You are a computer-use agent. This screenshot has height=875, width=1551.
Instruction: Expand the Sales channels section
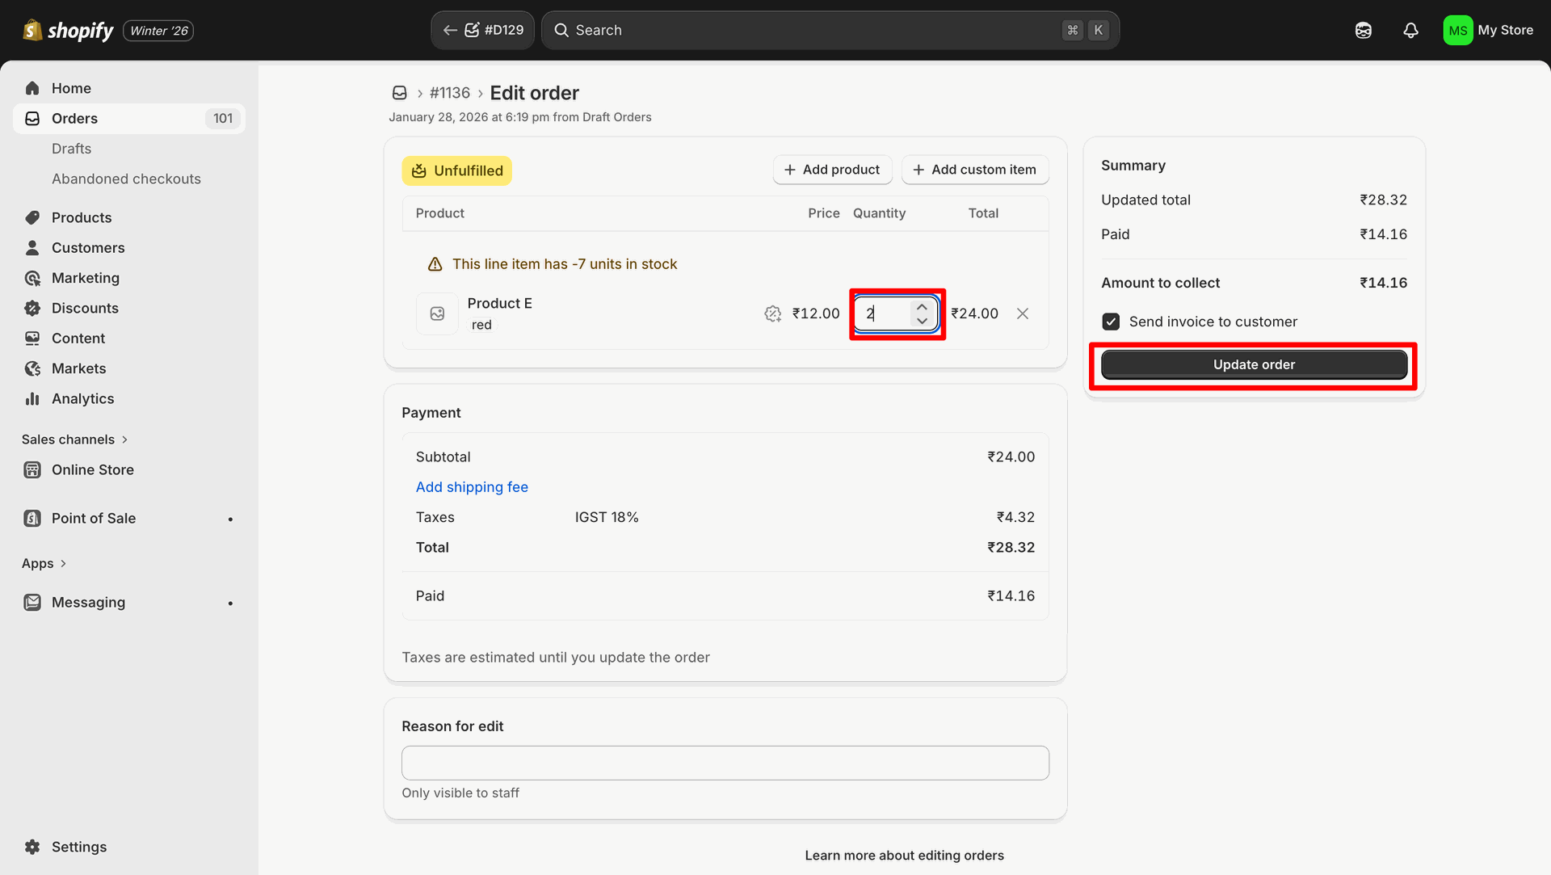pos(74,440)
